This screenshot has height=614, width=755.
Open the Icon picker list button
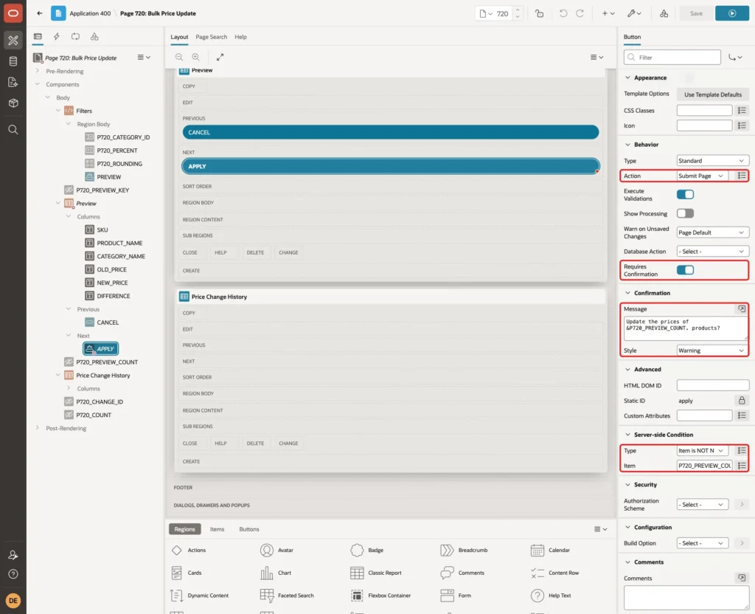[x=742, y=125]
